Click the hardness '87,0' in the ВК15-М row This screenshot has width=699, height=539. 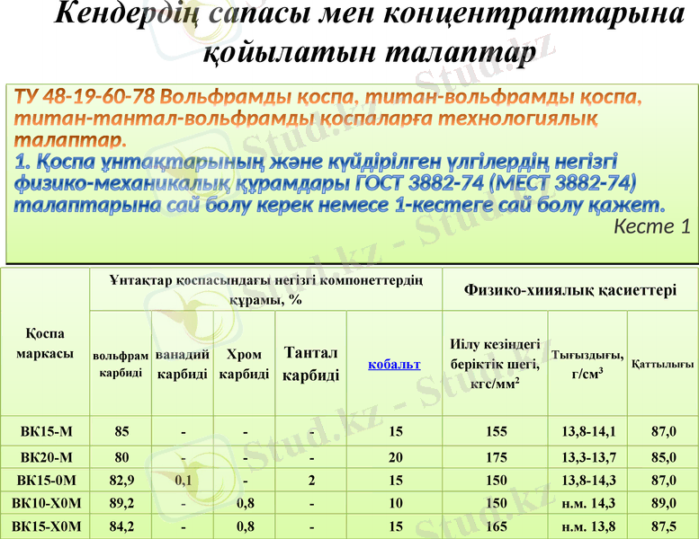click(664, 431)
